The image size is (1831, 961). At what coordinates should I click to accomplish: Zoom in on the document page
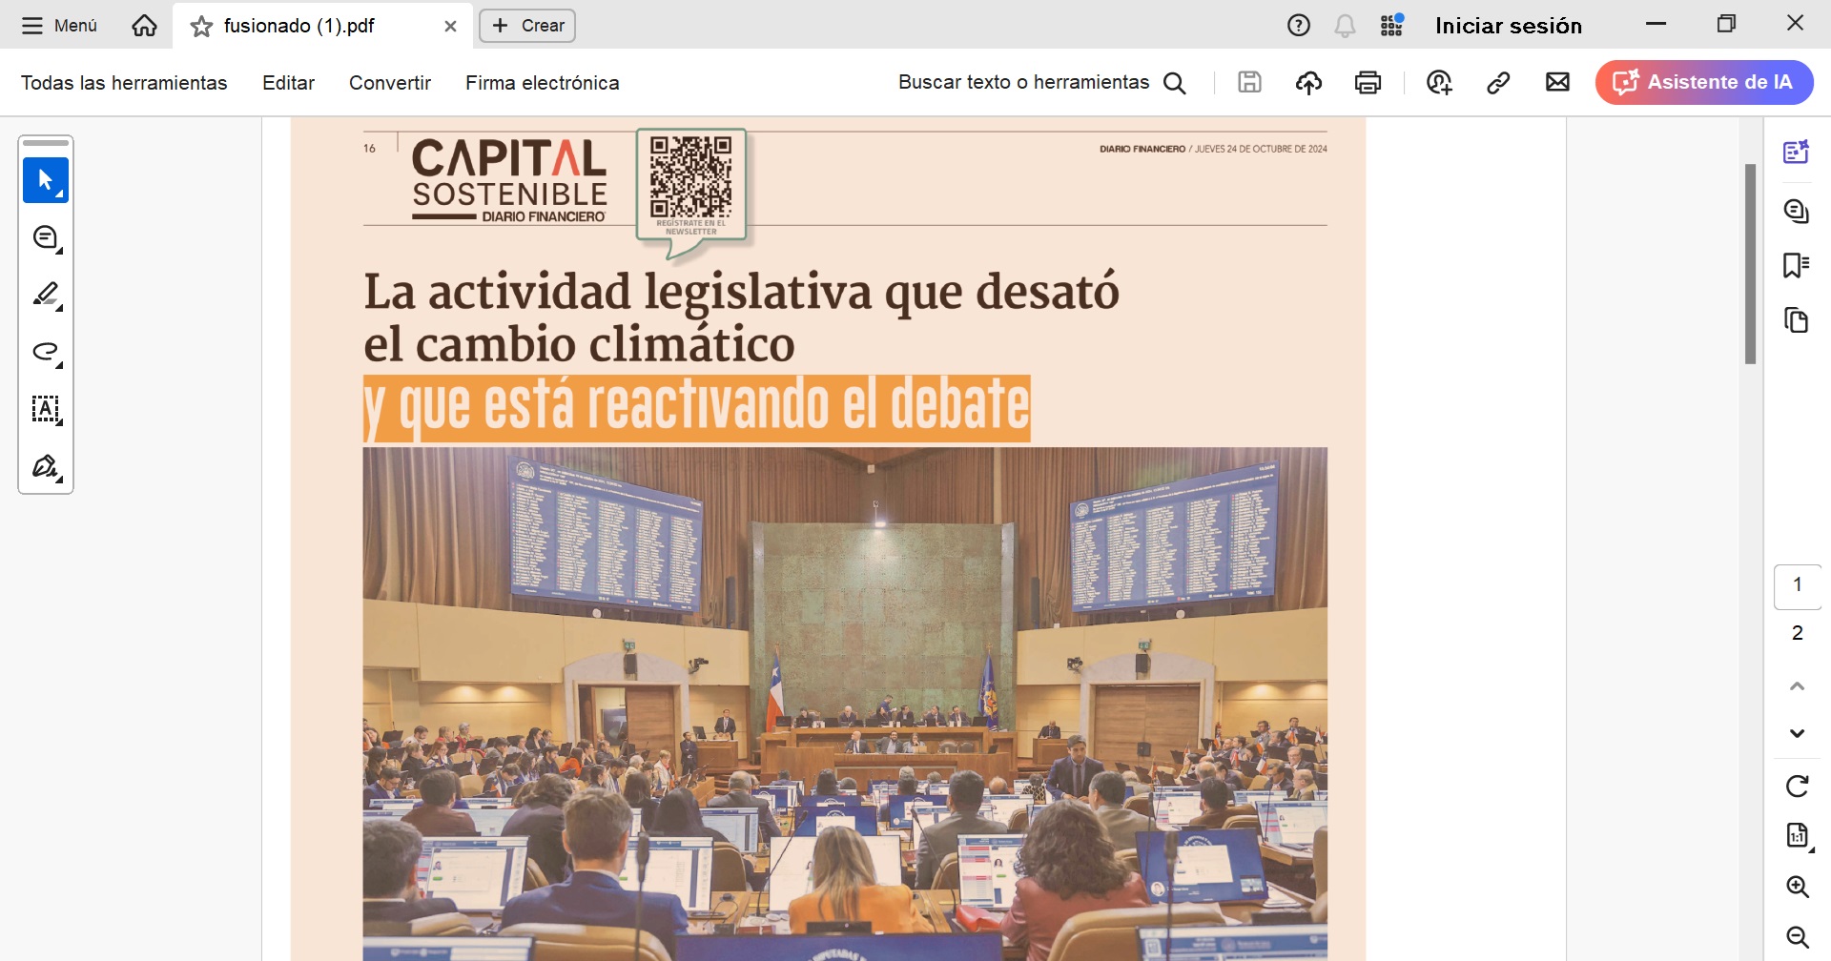[x=1797, y=887]
